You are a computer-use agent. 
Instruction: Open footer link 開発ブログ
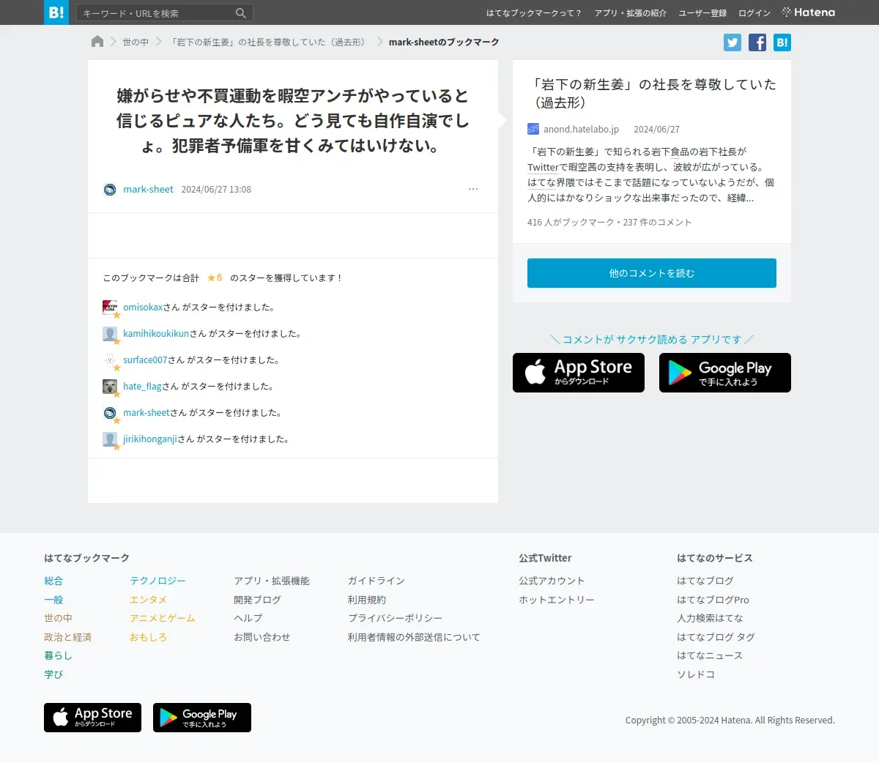click(x=257, y=600)
